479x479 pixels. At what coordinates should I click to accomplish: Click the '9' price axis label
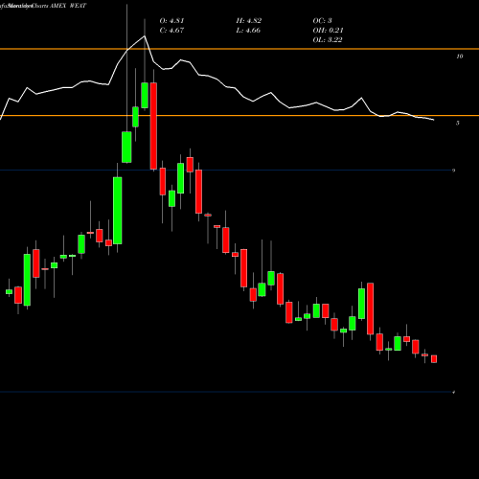[x=453, y=171]
